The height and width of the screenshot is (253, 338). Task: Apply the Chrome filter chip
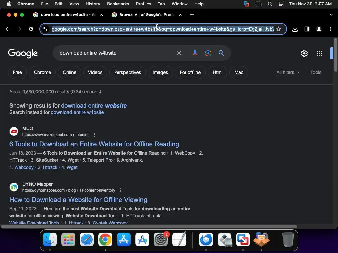pos(42,72)
